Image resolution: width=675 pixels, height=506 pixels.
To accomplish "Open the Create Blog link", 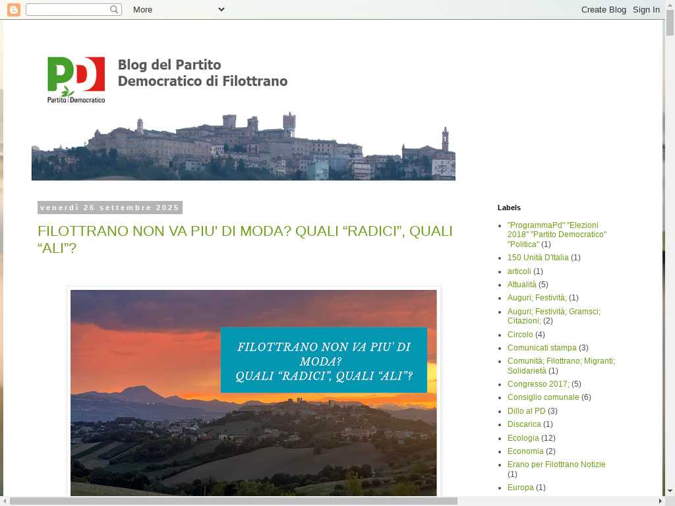I will [603, 9].
